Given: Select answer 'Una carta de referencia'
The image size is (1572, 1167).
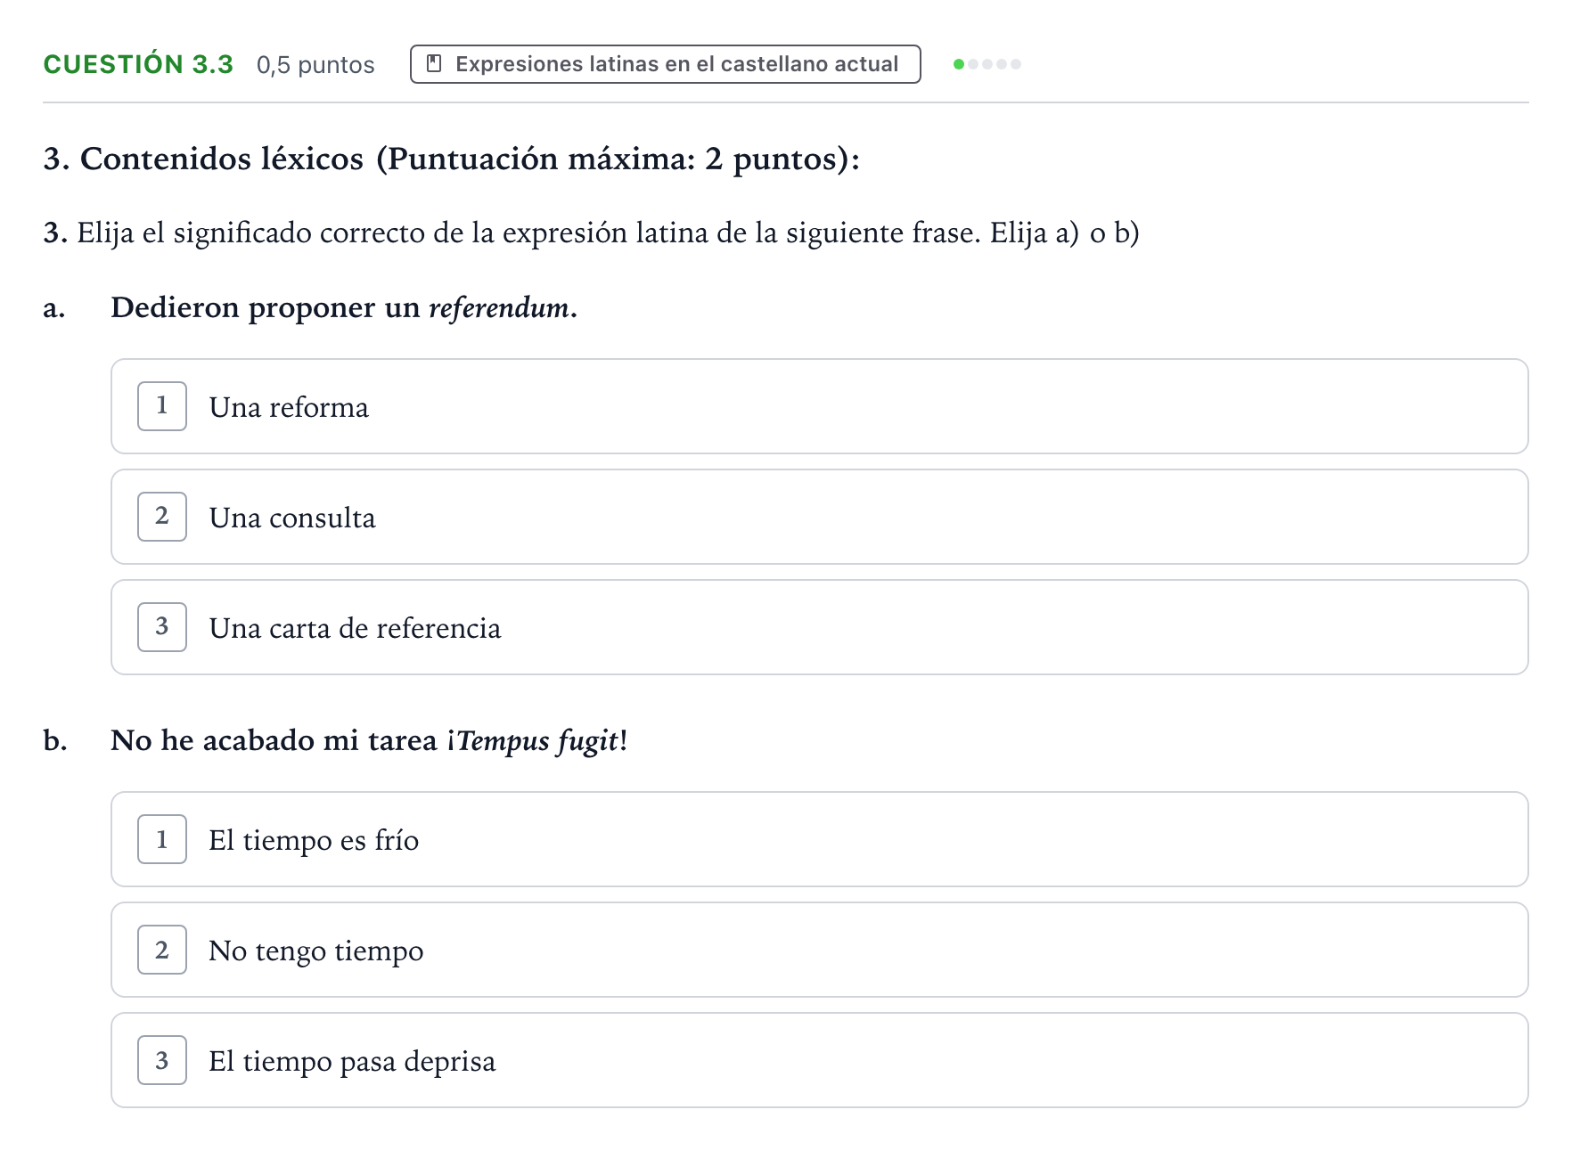Looking at the screenshot, I should point(819,627).
